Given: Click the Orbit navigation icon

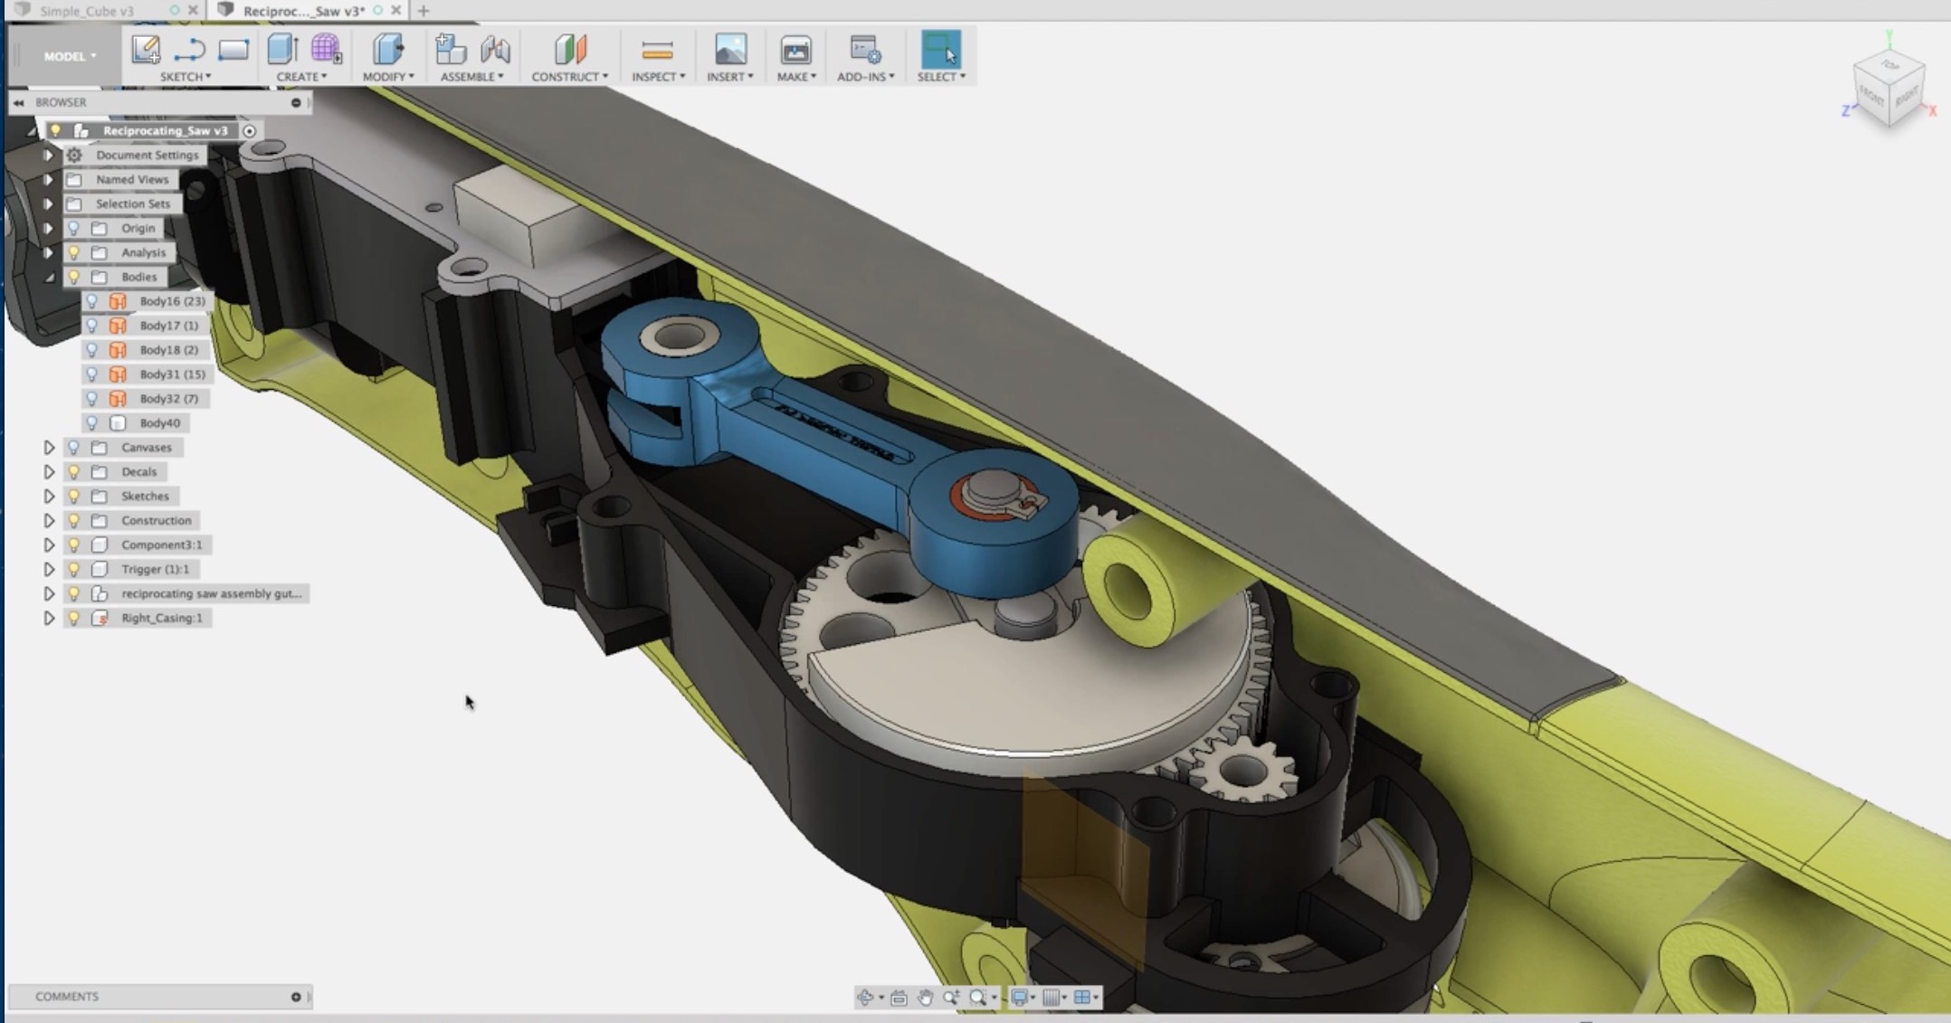Looking at the screenshot, I should tap(865, 997).
